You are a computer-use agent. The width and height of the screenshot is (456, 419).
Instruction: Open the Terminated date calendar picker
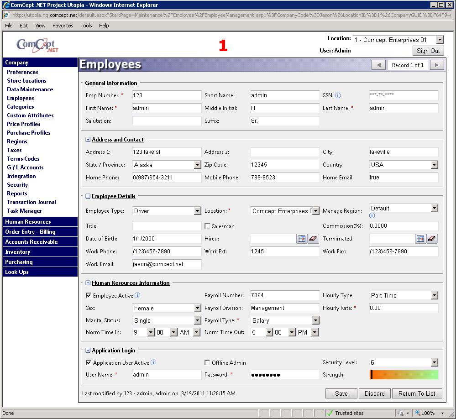click(420, 239)
